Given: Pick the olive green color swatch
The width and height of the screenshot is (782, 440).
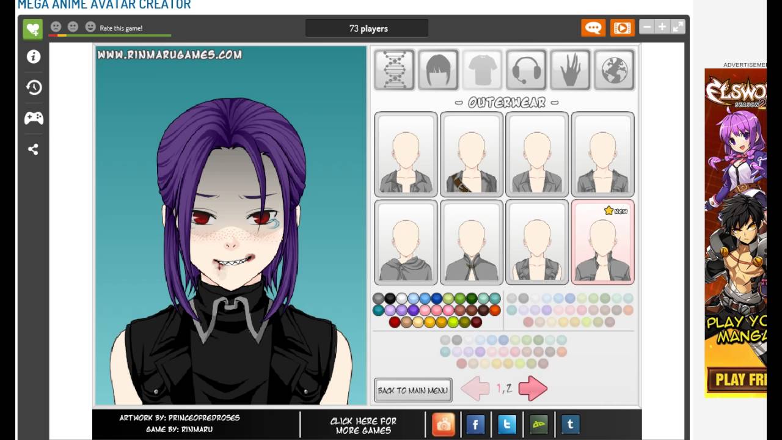Looking at the screenshot, I should coord(464,322).
